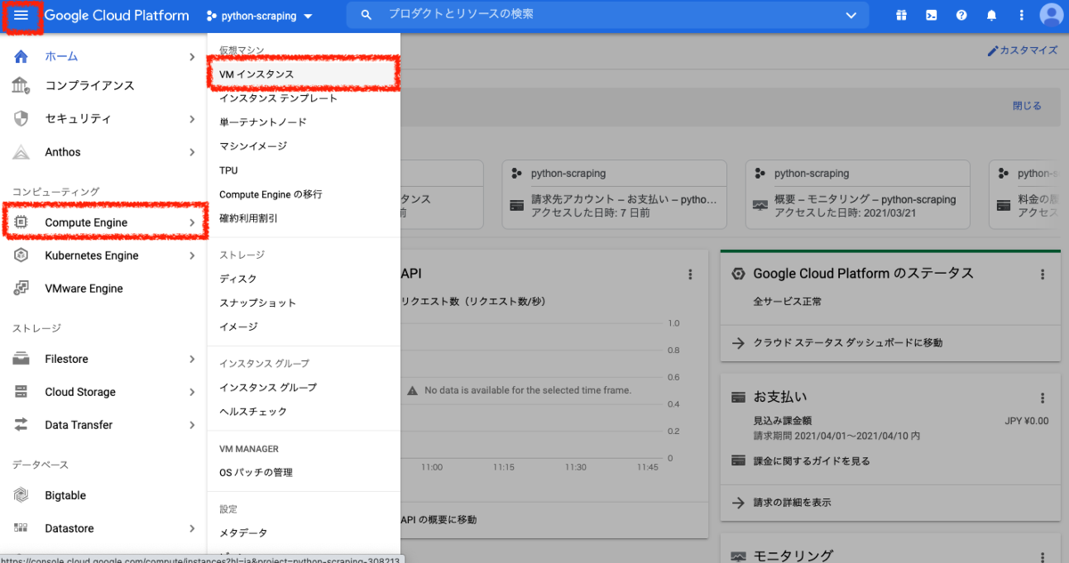Expand the Data Transfer submenu chevron
The width and height of the screenshot is (1069, 563).
point(192,424)
